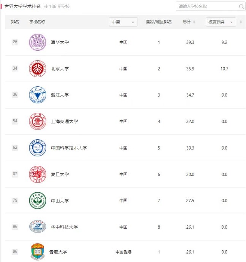The image size is (246, 262).
Task: Click the Zhejiang University logo
Action: click(38, 95)
